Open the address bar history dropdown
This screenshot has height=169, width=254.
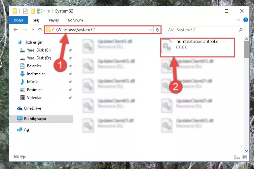click(151, 30)
